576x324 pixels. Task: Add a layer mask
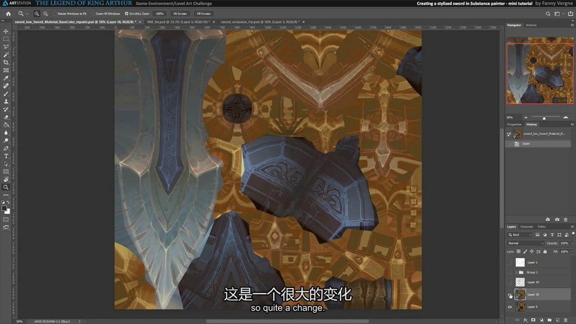point(533,320)
